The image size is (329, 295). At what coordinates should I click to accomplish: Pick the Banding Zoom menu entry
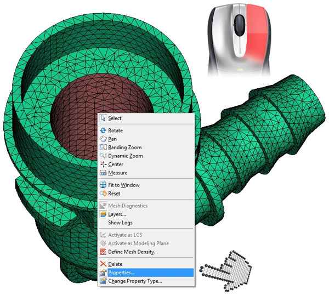(x=124, y=147)
